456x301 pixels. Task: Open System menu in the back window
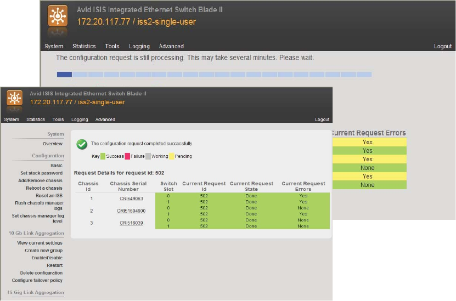(x=54, y=46)
